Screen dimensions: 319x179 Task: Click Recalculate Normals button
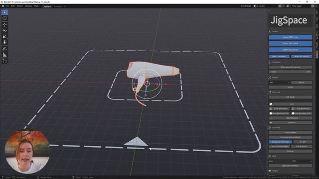pos(280,142)
